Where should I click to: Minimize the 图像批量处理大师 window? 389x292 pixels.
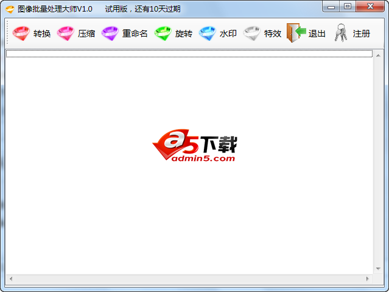[331, 7]
